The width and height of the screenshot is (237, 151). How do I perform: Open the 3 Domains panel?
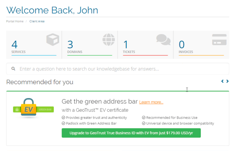90,45
